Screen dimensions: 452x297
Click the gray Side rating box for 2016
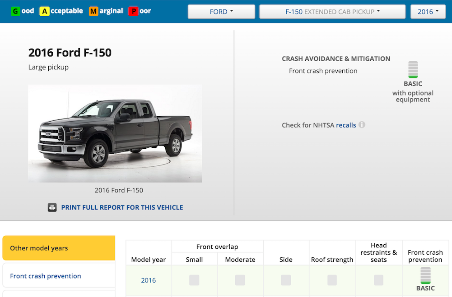coord(286,280)
